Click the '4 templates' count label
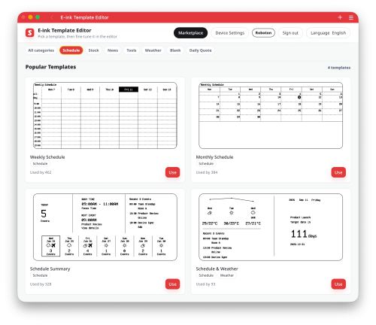 339,68
